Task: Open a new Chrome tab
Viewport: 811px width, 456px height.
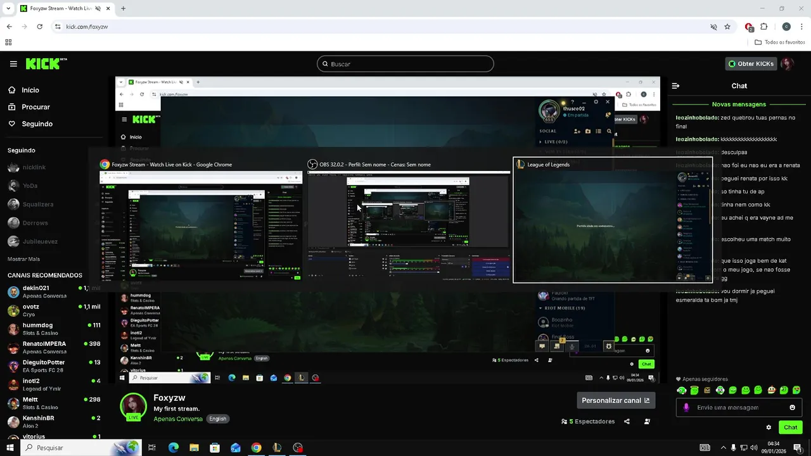Action: (x=123, y=8)
